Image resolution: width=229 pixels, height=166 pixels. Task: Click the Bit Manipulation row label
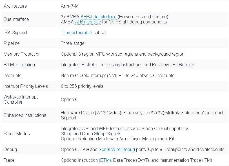tap(19, 65)
